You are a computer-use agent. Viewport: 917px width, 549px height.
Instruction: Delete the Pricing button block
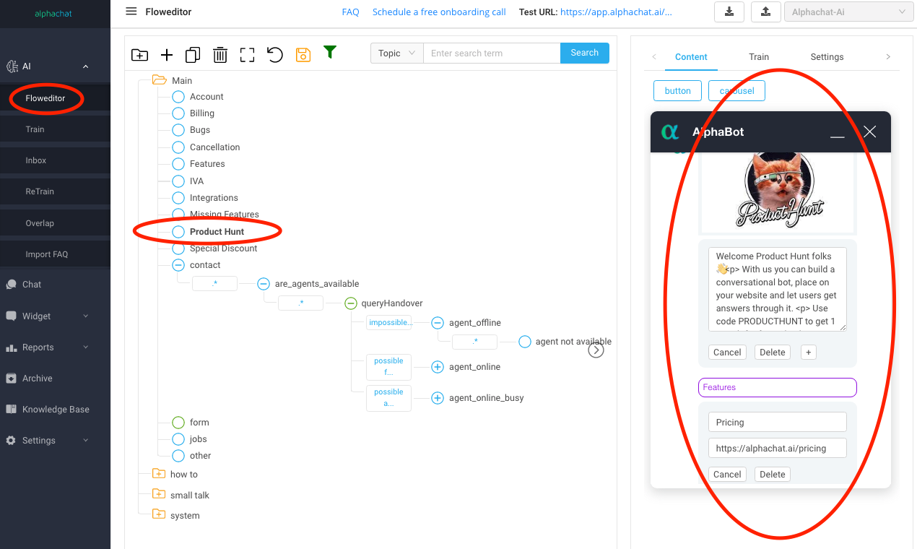773,475
